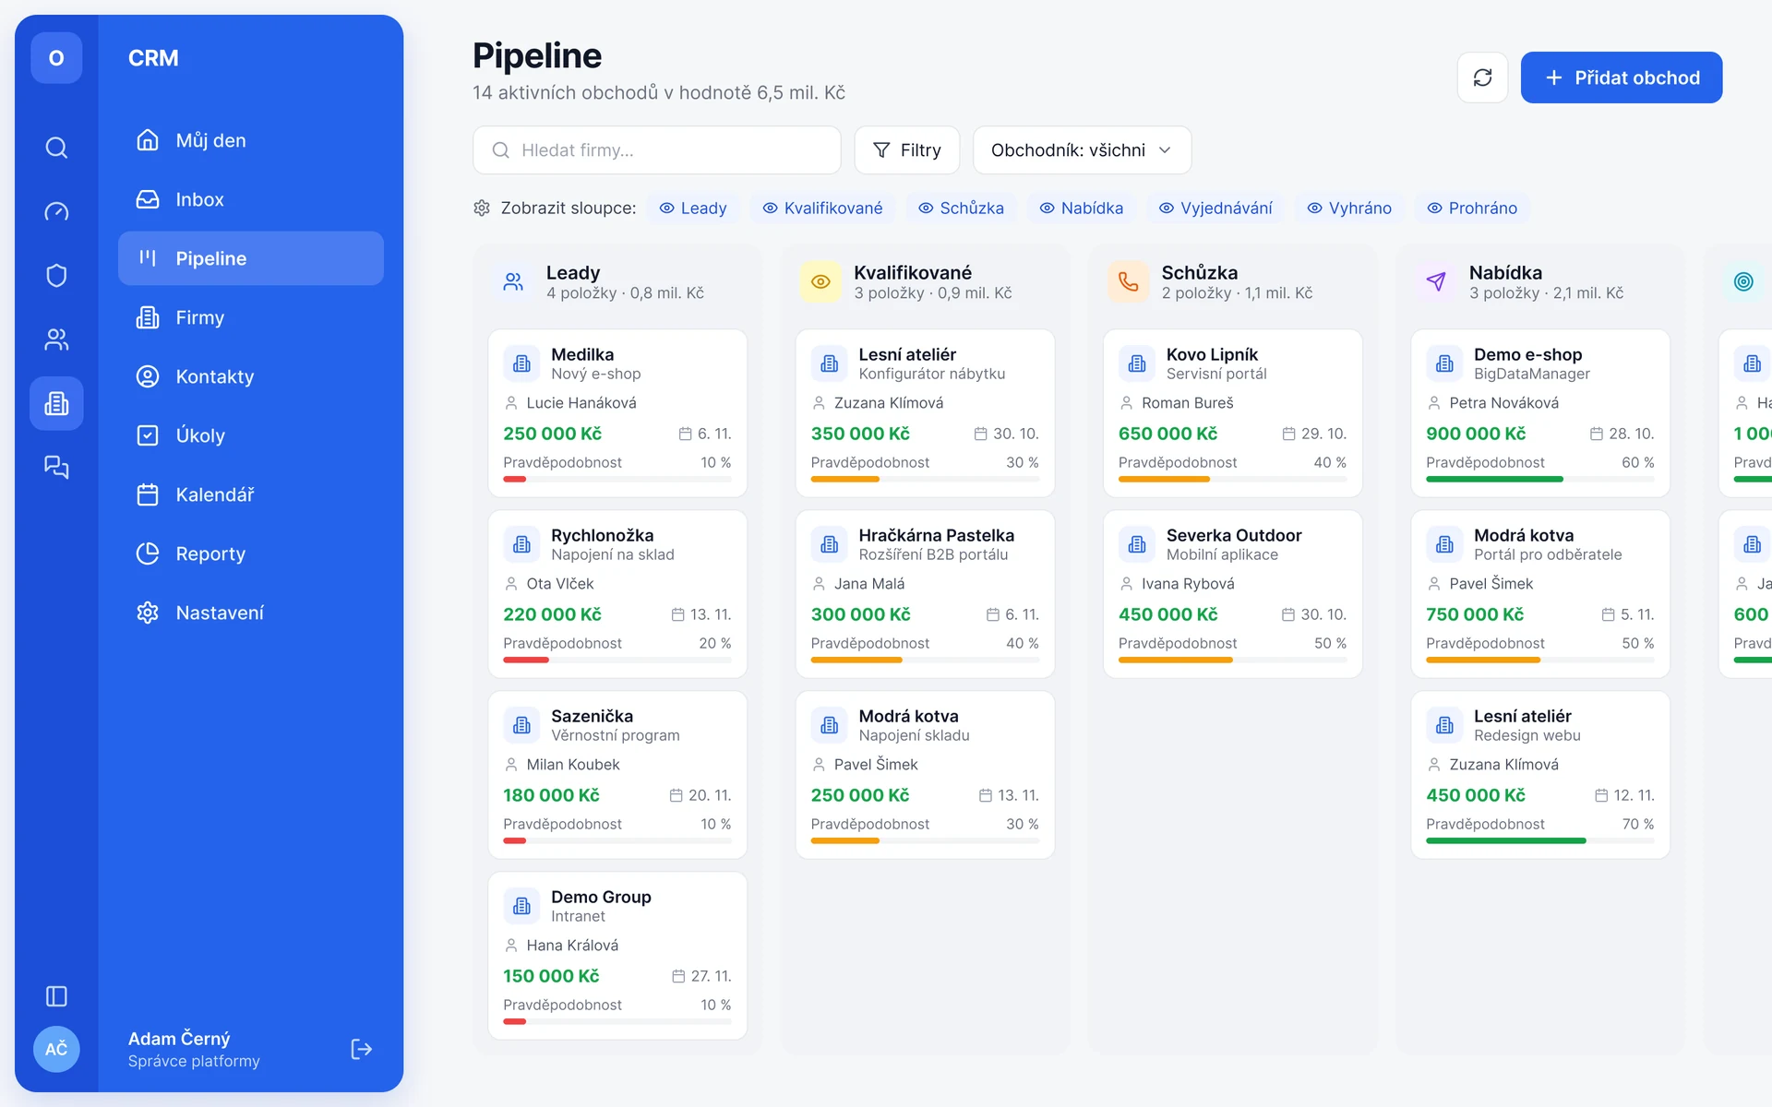Open the Filtry button

coord(906,150)
